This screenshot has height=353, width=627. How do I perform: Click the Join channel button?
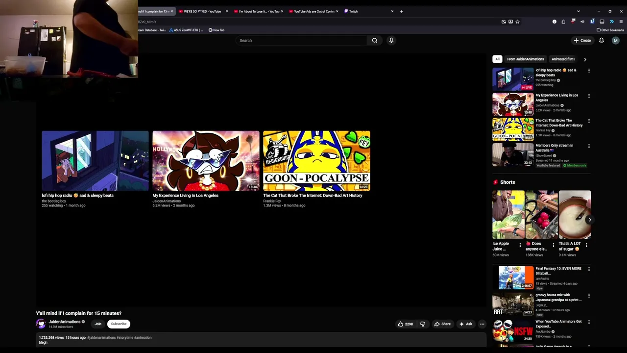tap(98, 324)
